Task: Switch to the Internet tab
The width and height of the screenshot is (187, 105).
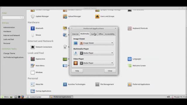Action: pyautogui.click(x=75, y=34)
